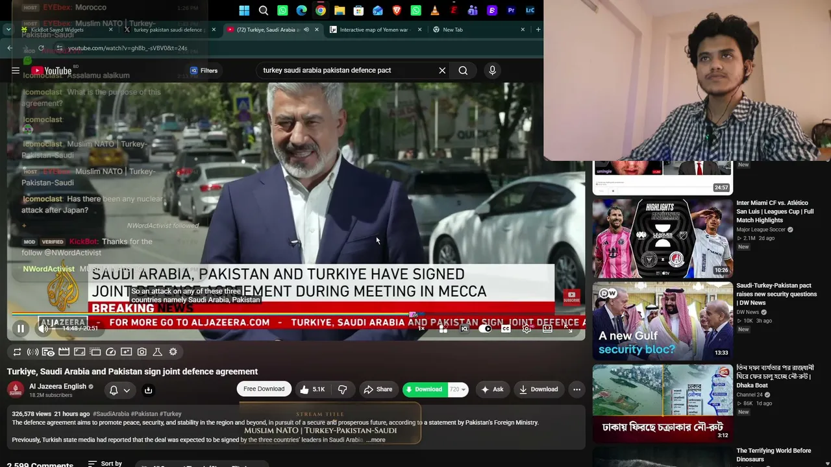Share the video
The height and width of the screenshot is (467, 831).
pos(378,389)
